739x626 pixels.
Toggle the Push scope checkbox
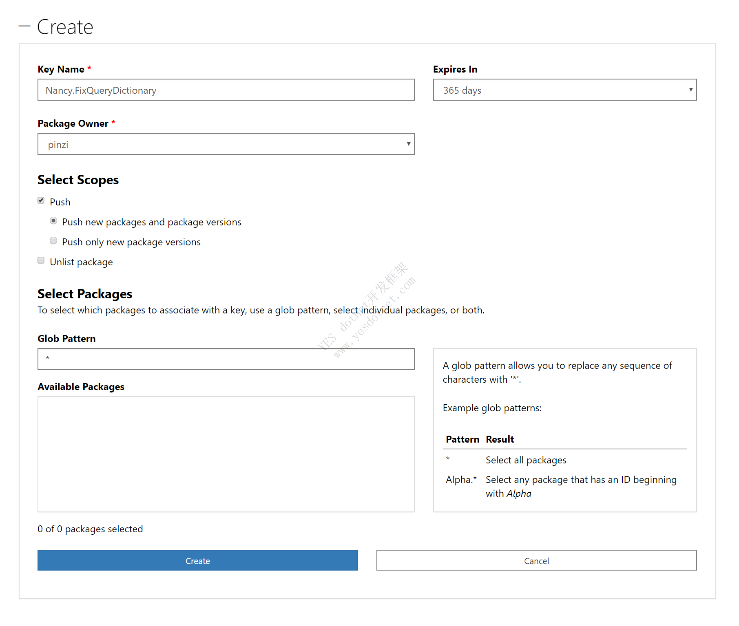click(41, 201)
